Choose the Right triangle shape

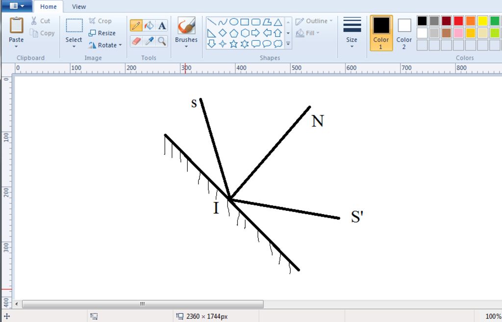[x=212, y=33]
